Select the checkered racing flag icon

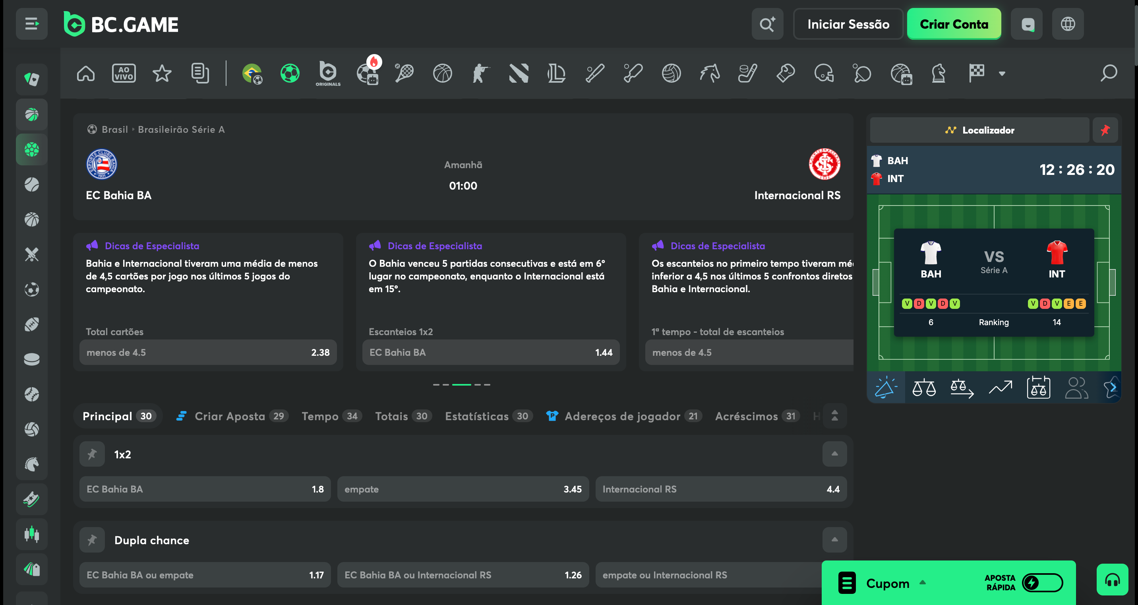976,73
